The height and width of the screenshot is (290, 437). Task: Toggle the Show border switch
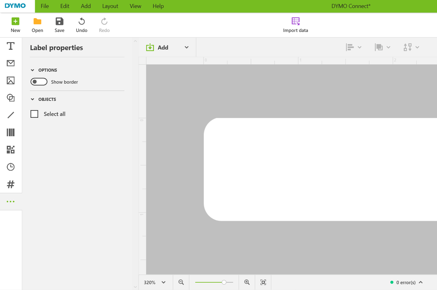click(x=39, y=82)
